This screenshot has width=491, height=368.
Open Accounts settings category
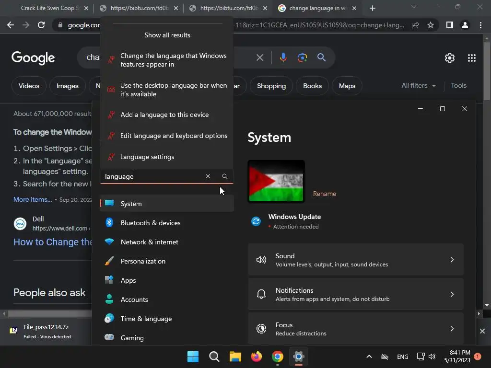point(167,299)
